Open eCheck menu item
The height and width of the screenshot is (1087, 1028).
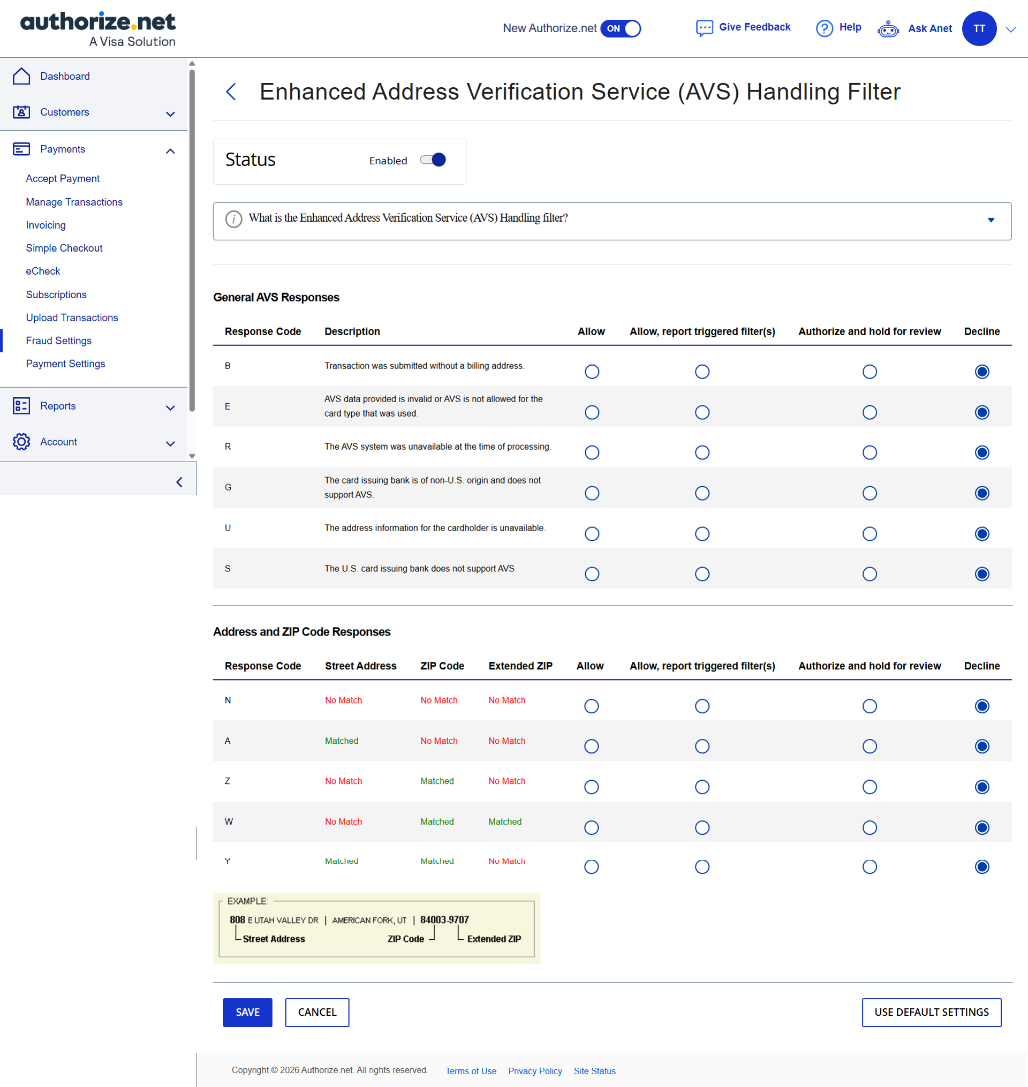43,271
